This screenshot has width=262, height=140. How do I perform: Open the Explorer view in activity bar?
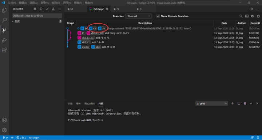[4, 10]
